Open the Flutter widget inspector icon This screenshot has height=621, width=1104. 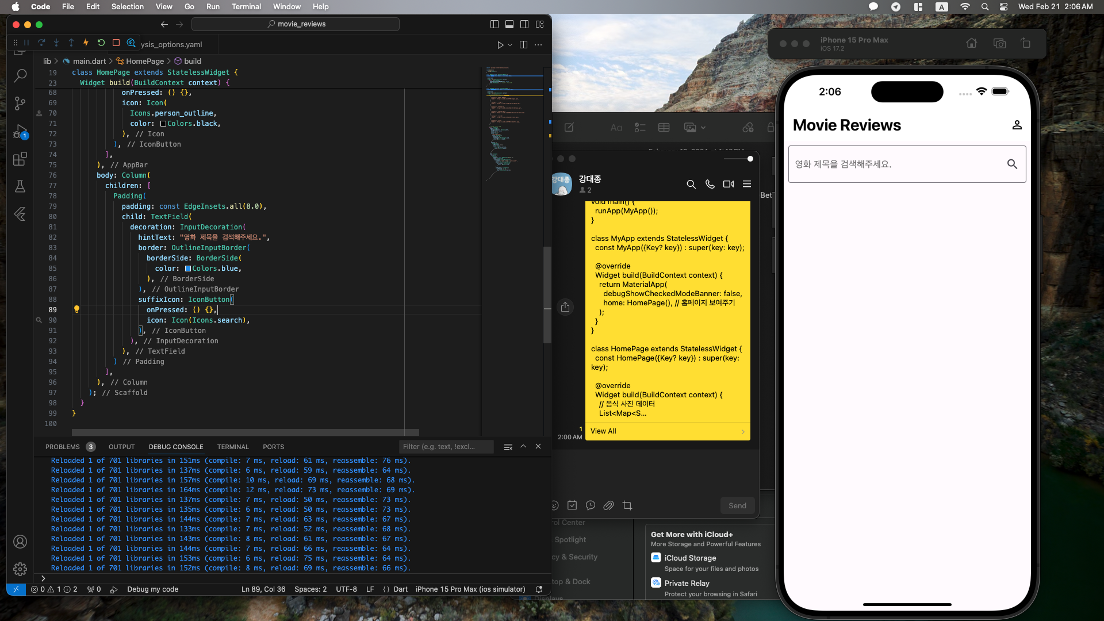(x=131, y=43)
